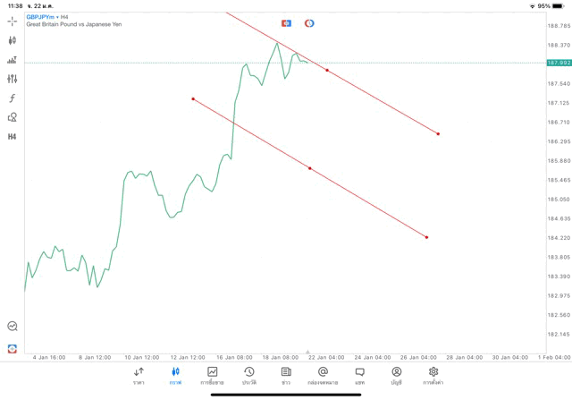Open chart type candlestick settings icon
572x400 pixels.
point(13,40)
